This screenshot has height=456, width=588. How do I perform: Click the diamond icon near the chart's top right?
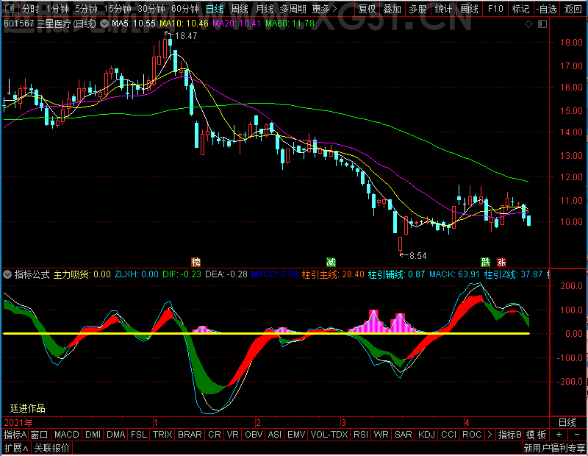coord(528,24)
